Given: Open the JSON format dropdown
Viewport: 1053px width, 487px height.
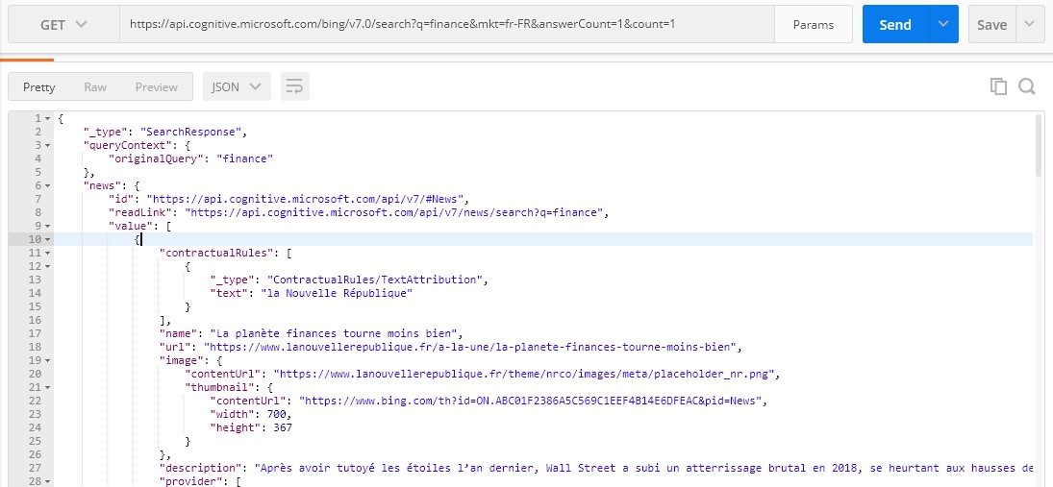Looking at the screenshot, I should coord(236,86).
